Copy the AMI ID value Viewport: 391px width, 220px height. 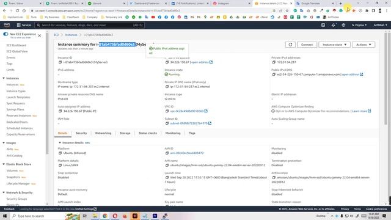click(167, 153)
